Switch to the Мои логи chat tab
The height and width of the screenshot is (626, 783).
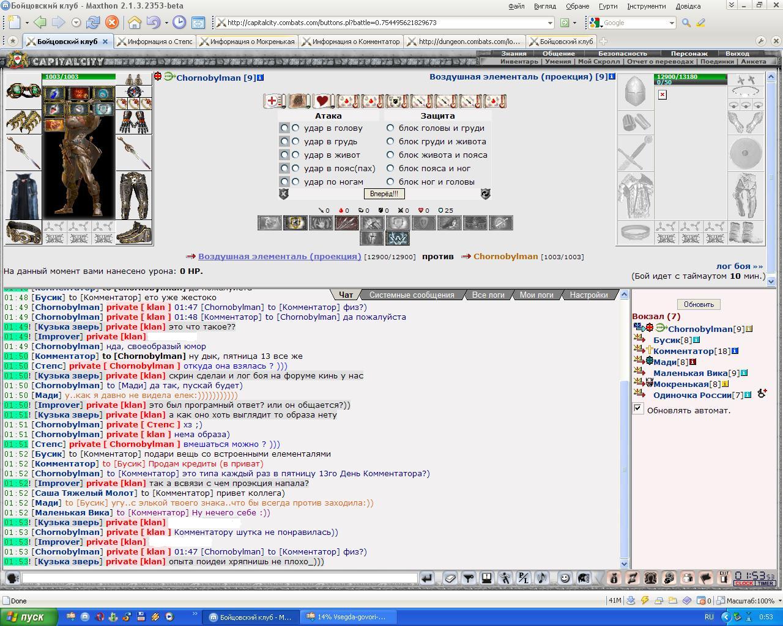coord(536,295)
